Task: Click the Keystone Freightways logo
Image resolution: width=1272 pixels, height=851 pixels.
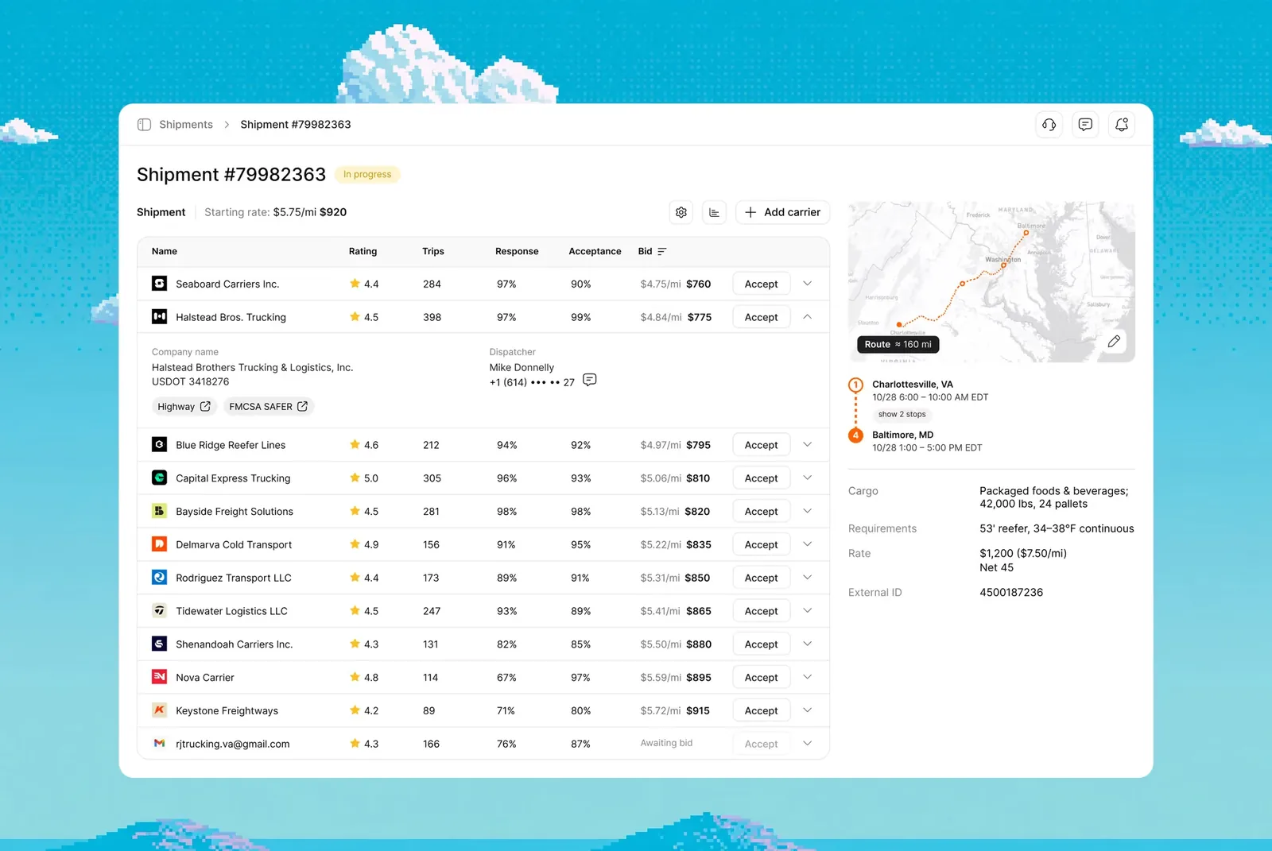Action: coord(159,710)
